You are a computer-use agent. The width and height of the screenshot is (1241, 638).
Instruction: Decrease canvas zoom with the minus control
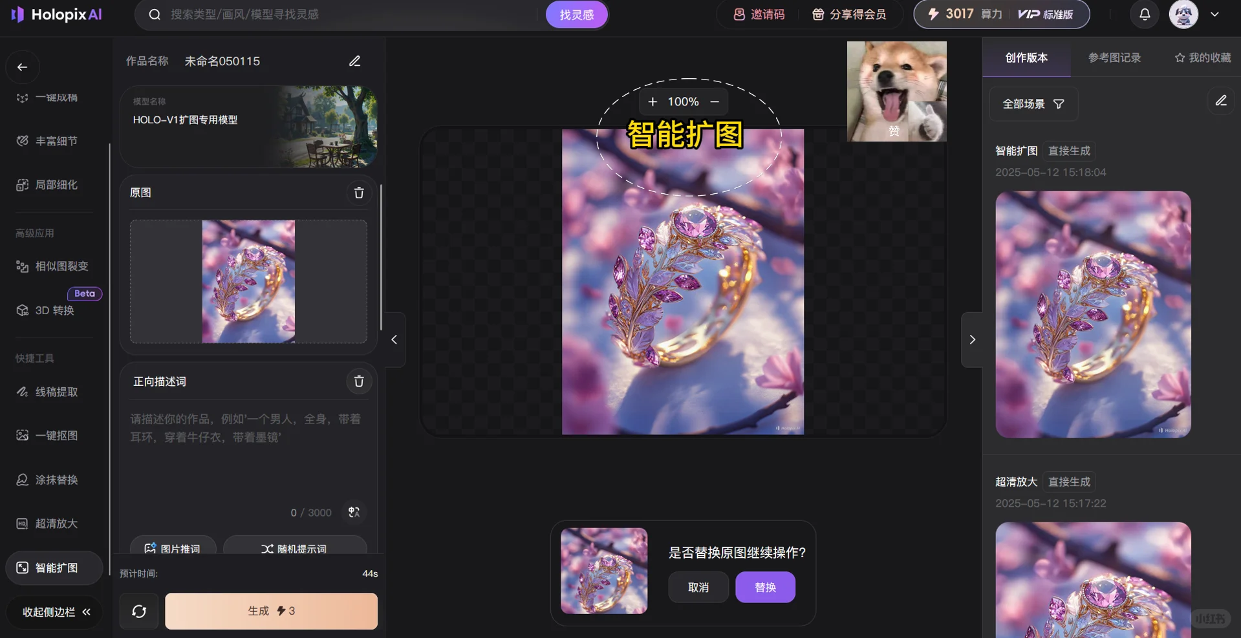(715, 101)
